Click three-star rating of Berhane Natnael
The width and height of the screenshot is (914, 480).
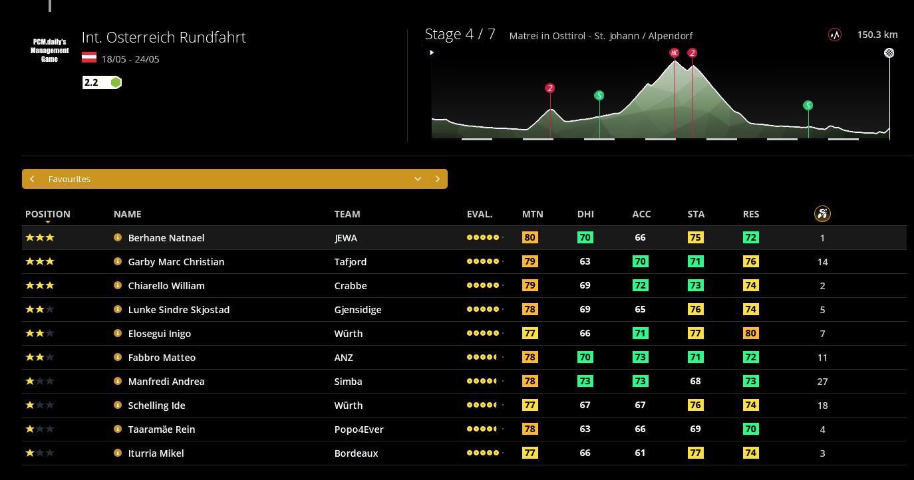click(40, 237)
